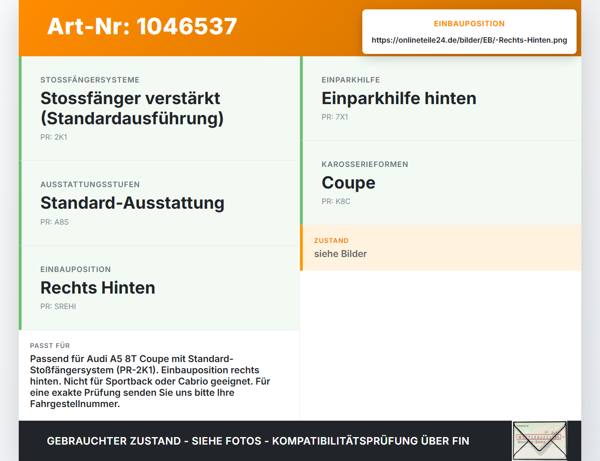Image resolution: width=600 pixels, height=461 pixels.
Task: Select the 'Standard-Ausstattung' title
Action: tap(132, 203)
